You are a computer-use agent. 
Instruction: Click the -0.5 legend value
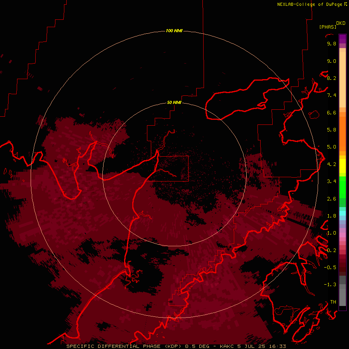(330, 268)
